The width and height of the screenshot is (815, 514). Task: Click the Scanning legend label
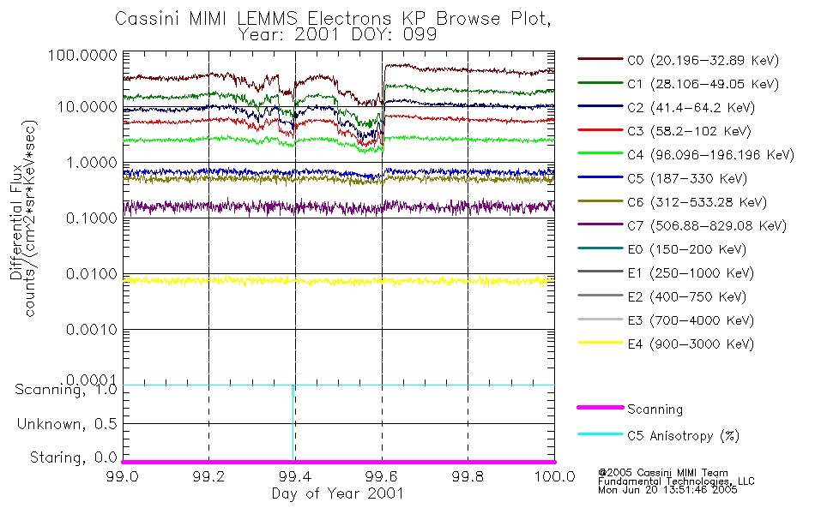coord(655,409)
